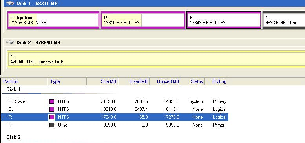This screenshot has width=305, height=143.
Task: Select the F: partition block in map
Action: click(x=224, y=20)
